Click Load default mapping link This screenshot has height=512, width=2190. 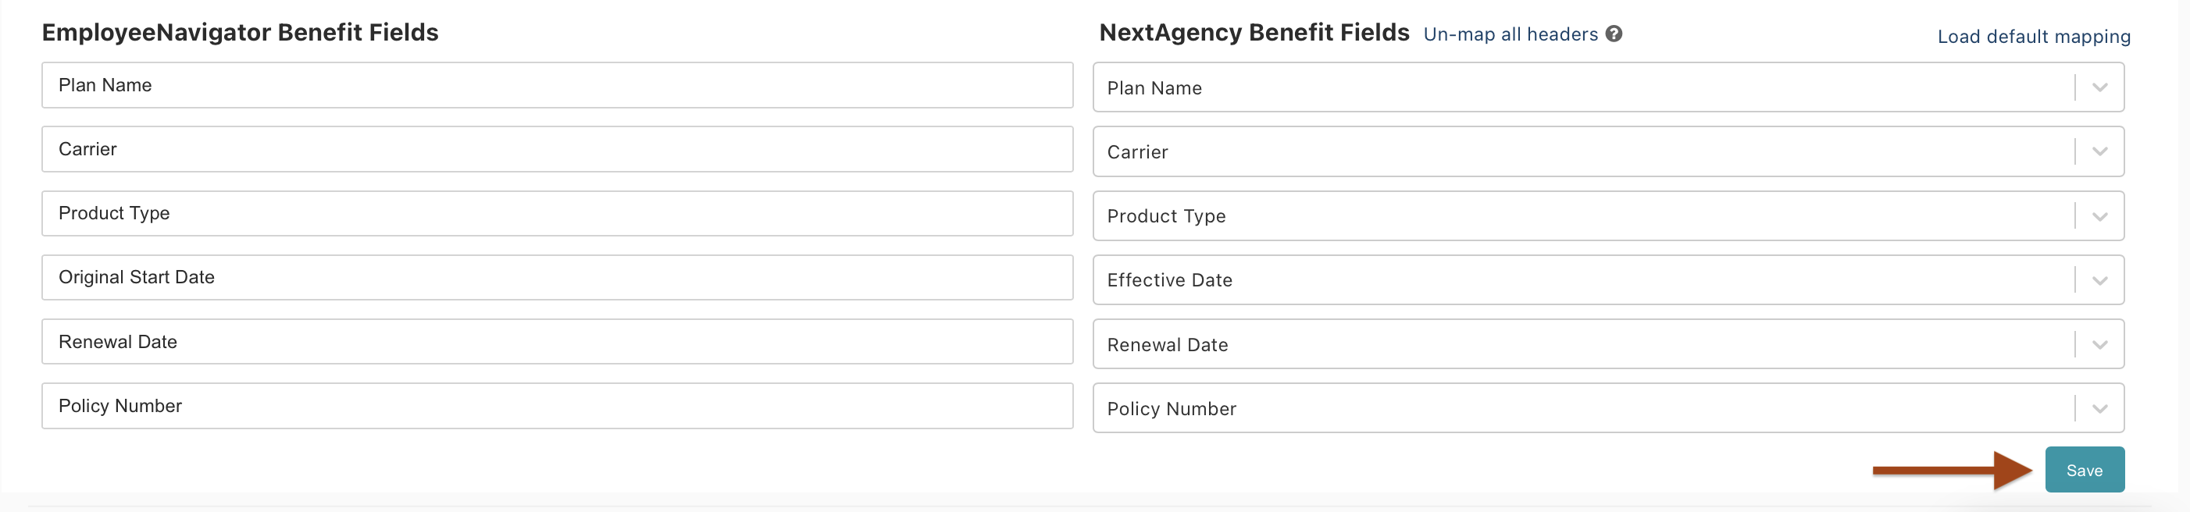click(x=2033, y=37)
